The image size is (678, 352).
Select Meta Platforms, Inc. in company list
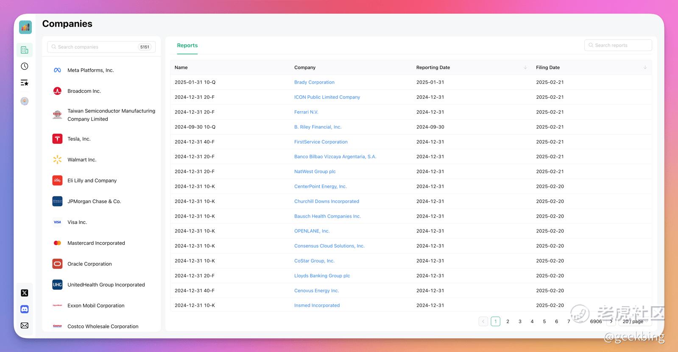click(90, 70)
